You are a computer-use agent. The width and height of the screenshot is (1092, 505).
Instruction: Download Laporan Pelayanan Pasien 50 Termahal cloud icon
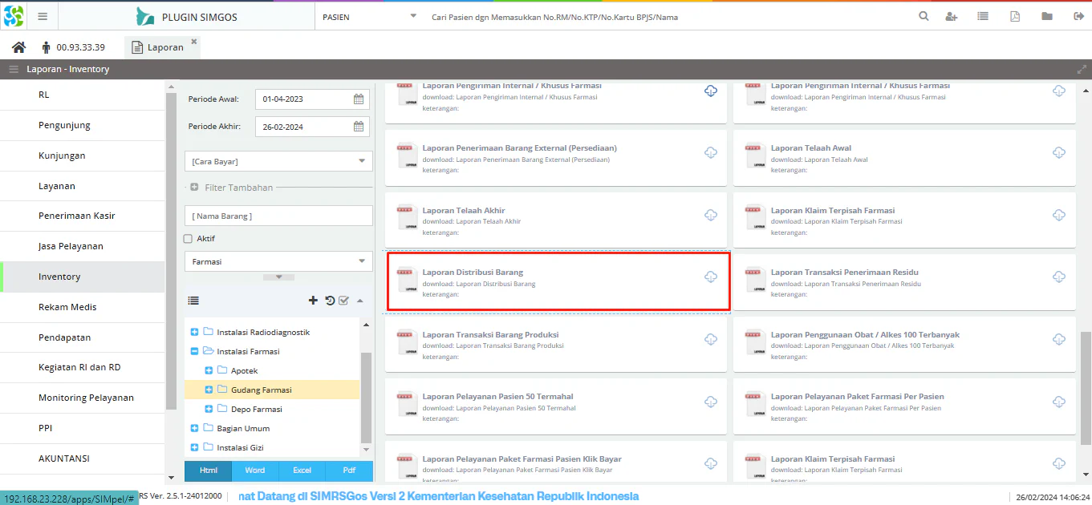tap(711, 401)
